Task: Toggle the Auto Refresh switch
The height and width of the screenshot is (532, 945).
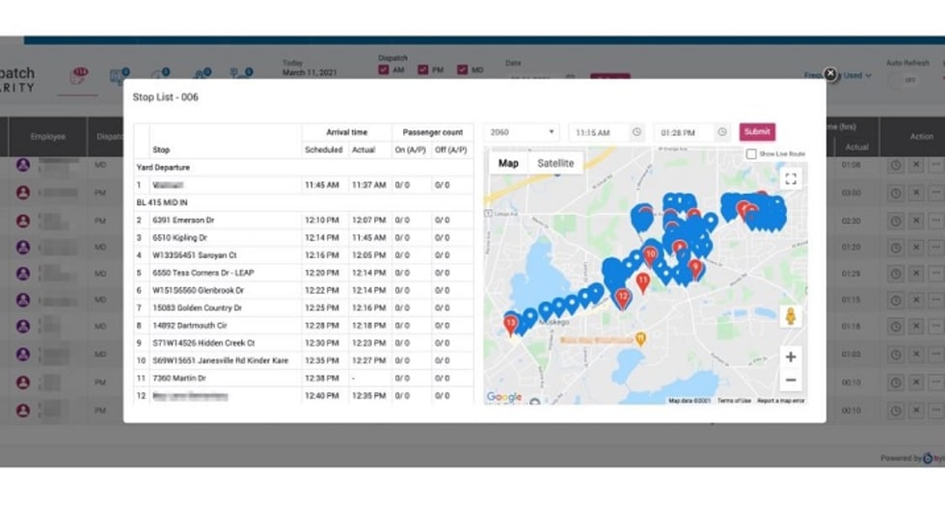Action: (x=908, y=80)
